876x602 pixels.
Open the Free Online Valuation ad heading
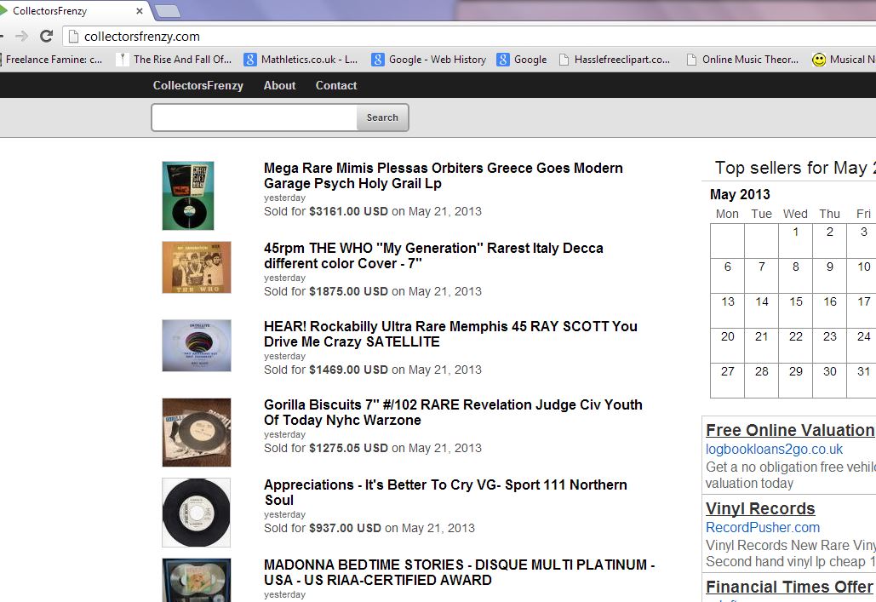[x=790, y=430]
